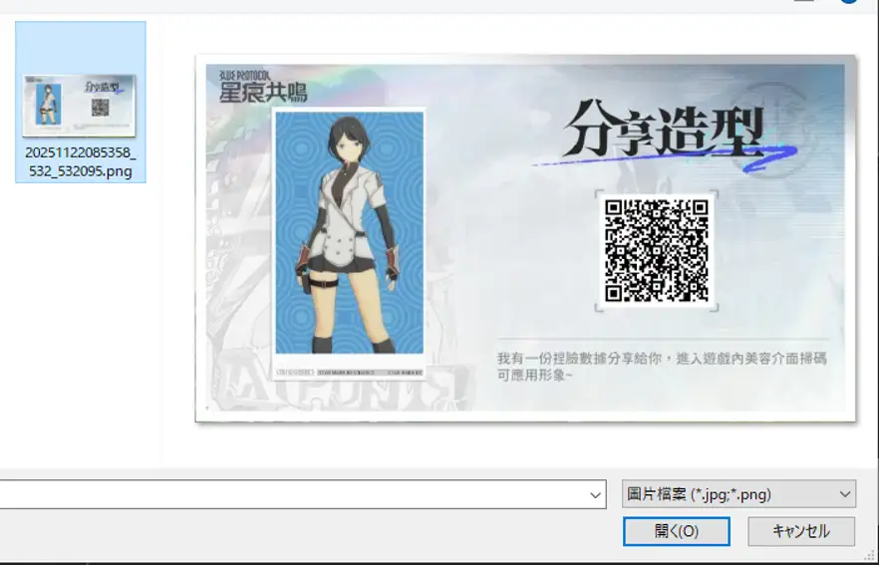Click the 開く(O) open button
Image resolution: width=879 pixels, height=565 pixels.
[676, 531]
